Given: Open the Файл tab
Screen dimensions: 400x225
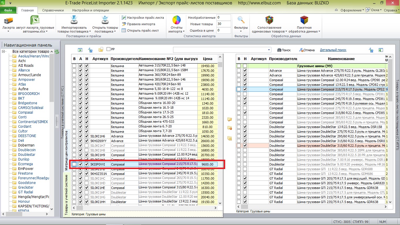Looking at the screenshot, I should [8, 10].
